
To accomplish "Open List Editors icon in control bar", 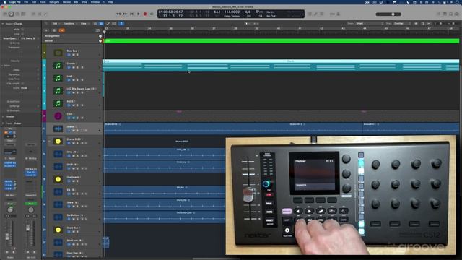I will [x=439, y=14].
